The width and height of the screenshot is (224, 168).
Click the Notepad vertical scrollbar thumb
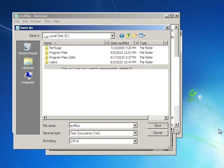(176, 43)
